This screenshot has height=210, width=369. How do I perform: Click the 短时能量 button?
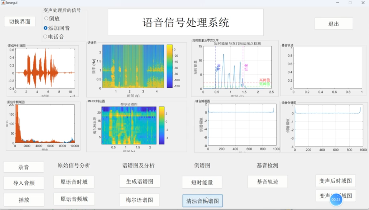(x=202, y=183)
